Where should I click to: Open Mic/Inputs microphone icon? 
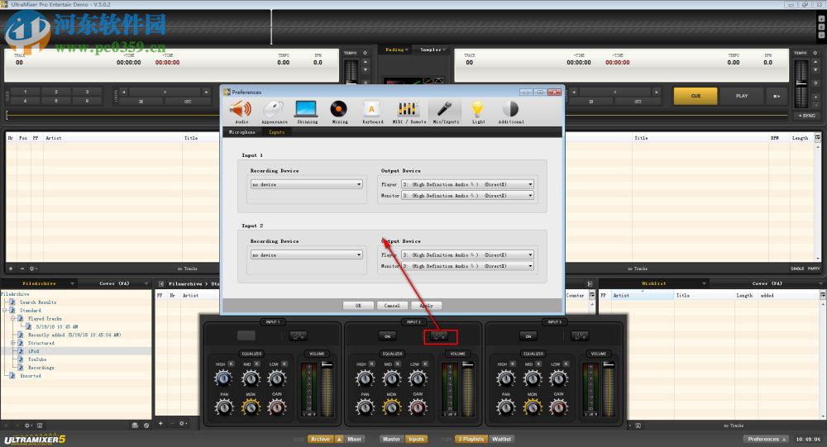[x=445, y=110]
